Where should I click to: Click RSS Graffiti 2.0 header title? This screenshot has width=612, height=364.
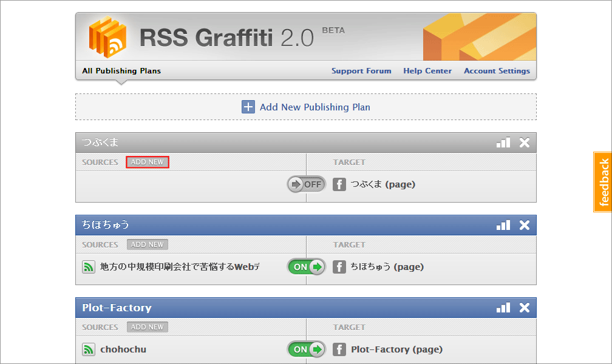[x=226, y=38]
